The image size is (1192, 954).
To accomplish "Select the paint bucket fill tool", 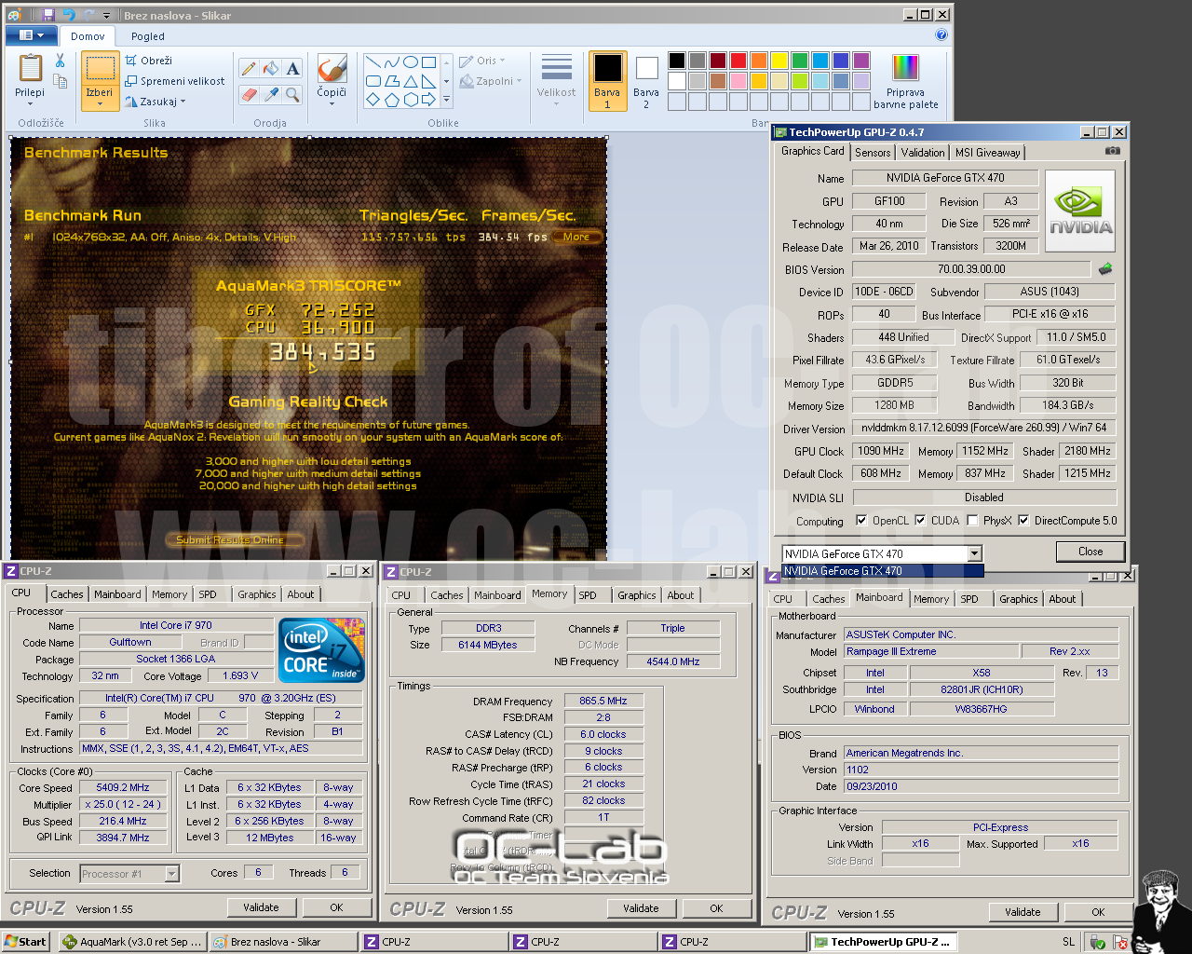I will tap(271, 68).
